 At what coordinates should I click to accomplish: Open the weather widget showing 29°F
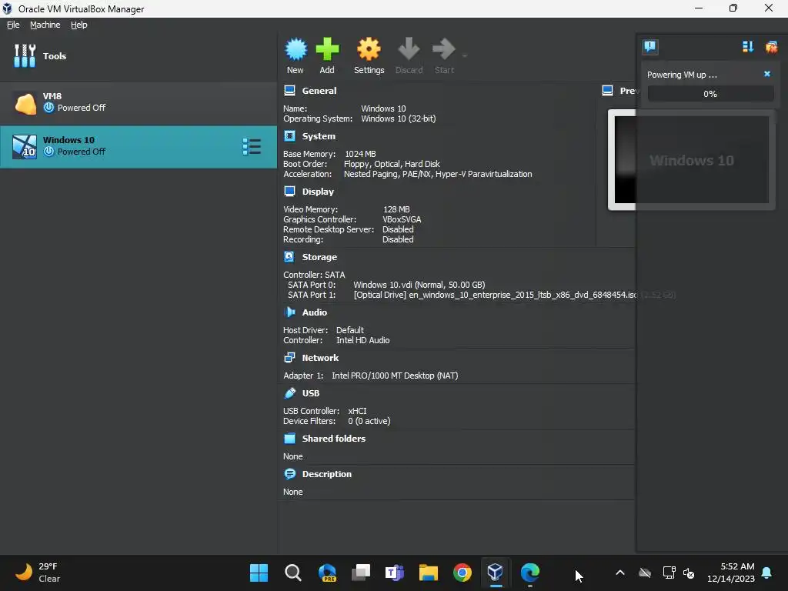tap(38, 573)
